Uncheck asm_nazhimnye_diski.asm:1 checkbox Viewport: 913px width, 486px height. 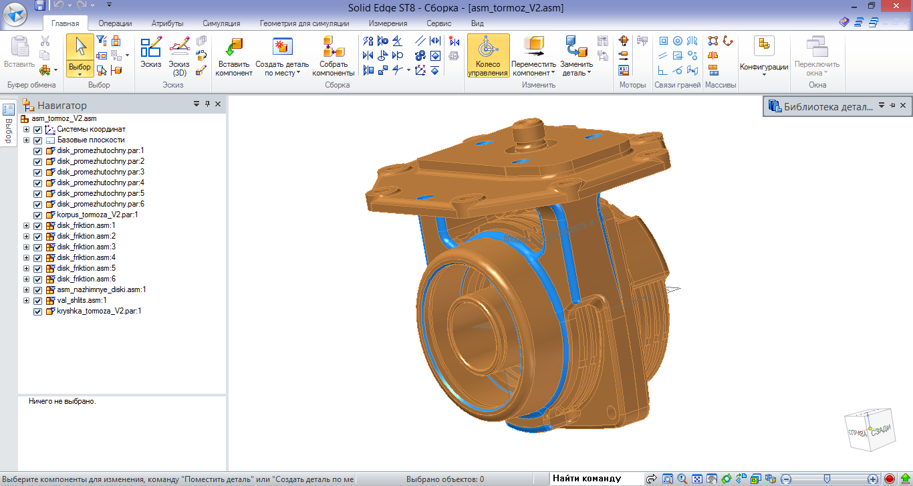(38, 290)
